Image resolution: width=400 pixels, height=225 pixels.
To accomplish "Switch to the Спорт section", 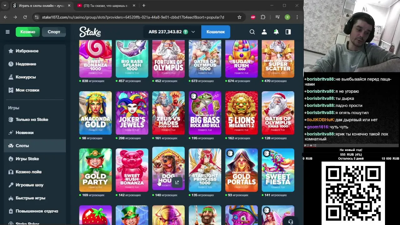I will (54, 32).
